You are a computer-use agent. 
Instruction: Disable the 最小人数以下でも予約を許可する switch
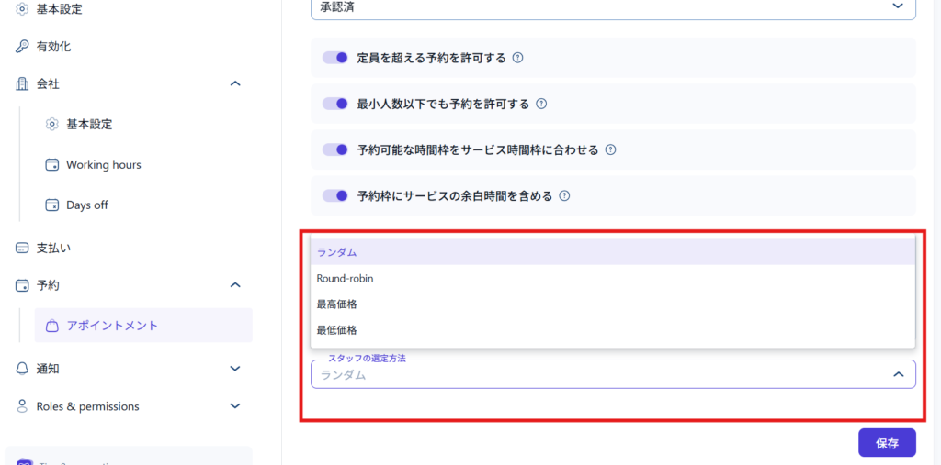click(335, 104)
